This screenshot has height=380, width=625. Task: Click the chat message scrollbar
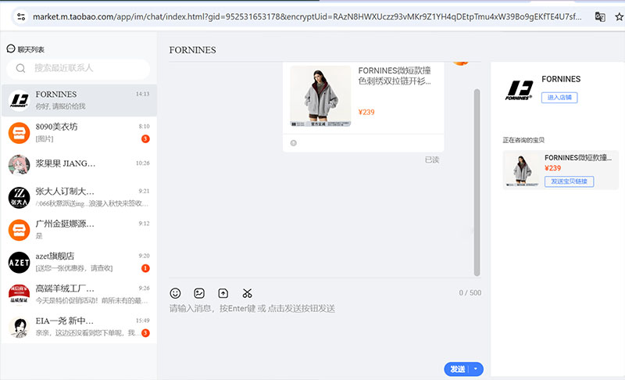[477, 182]
